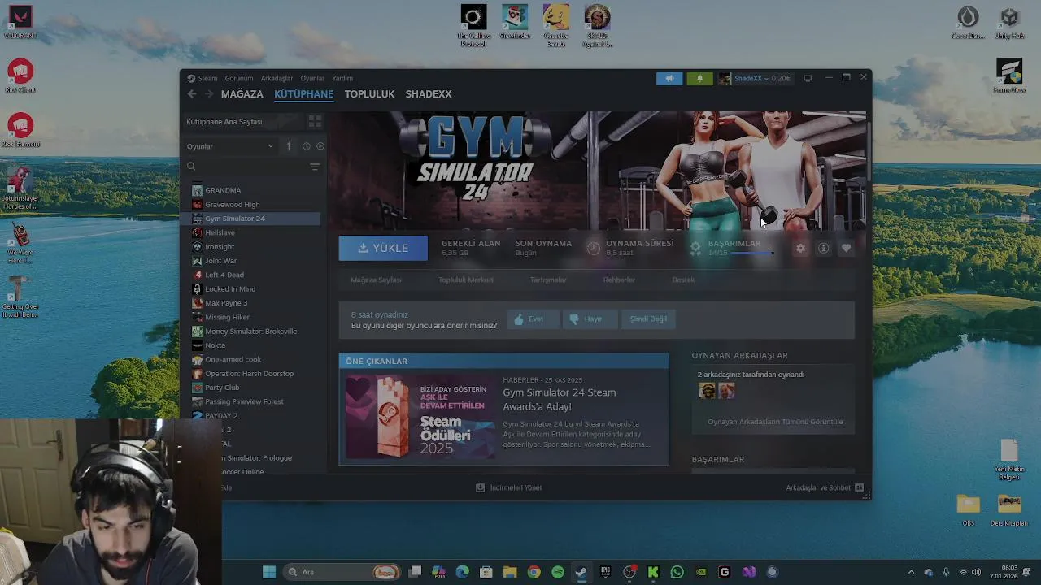Open the Arkadaşlar menu
Screen dimensions: 1041x585
[277, 79]
